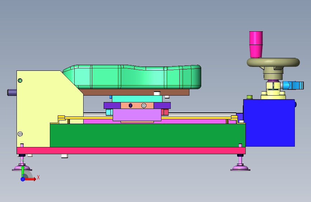The height and width of the screenshot is (202, 311).
Task: Select the blue triad origin sphere
Action: point(23,179)
